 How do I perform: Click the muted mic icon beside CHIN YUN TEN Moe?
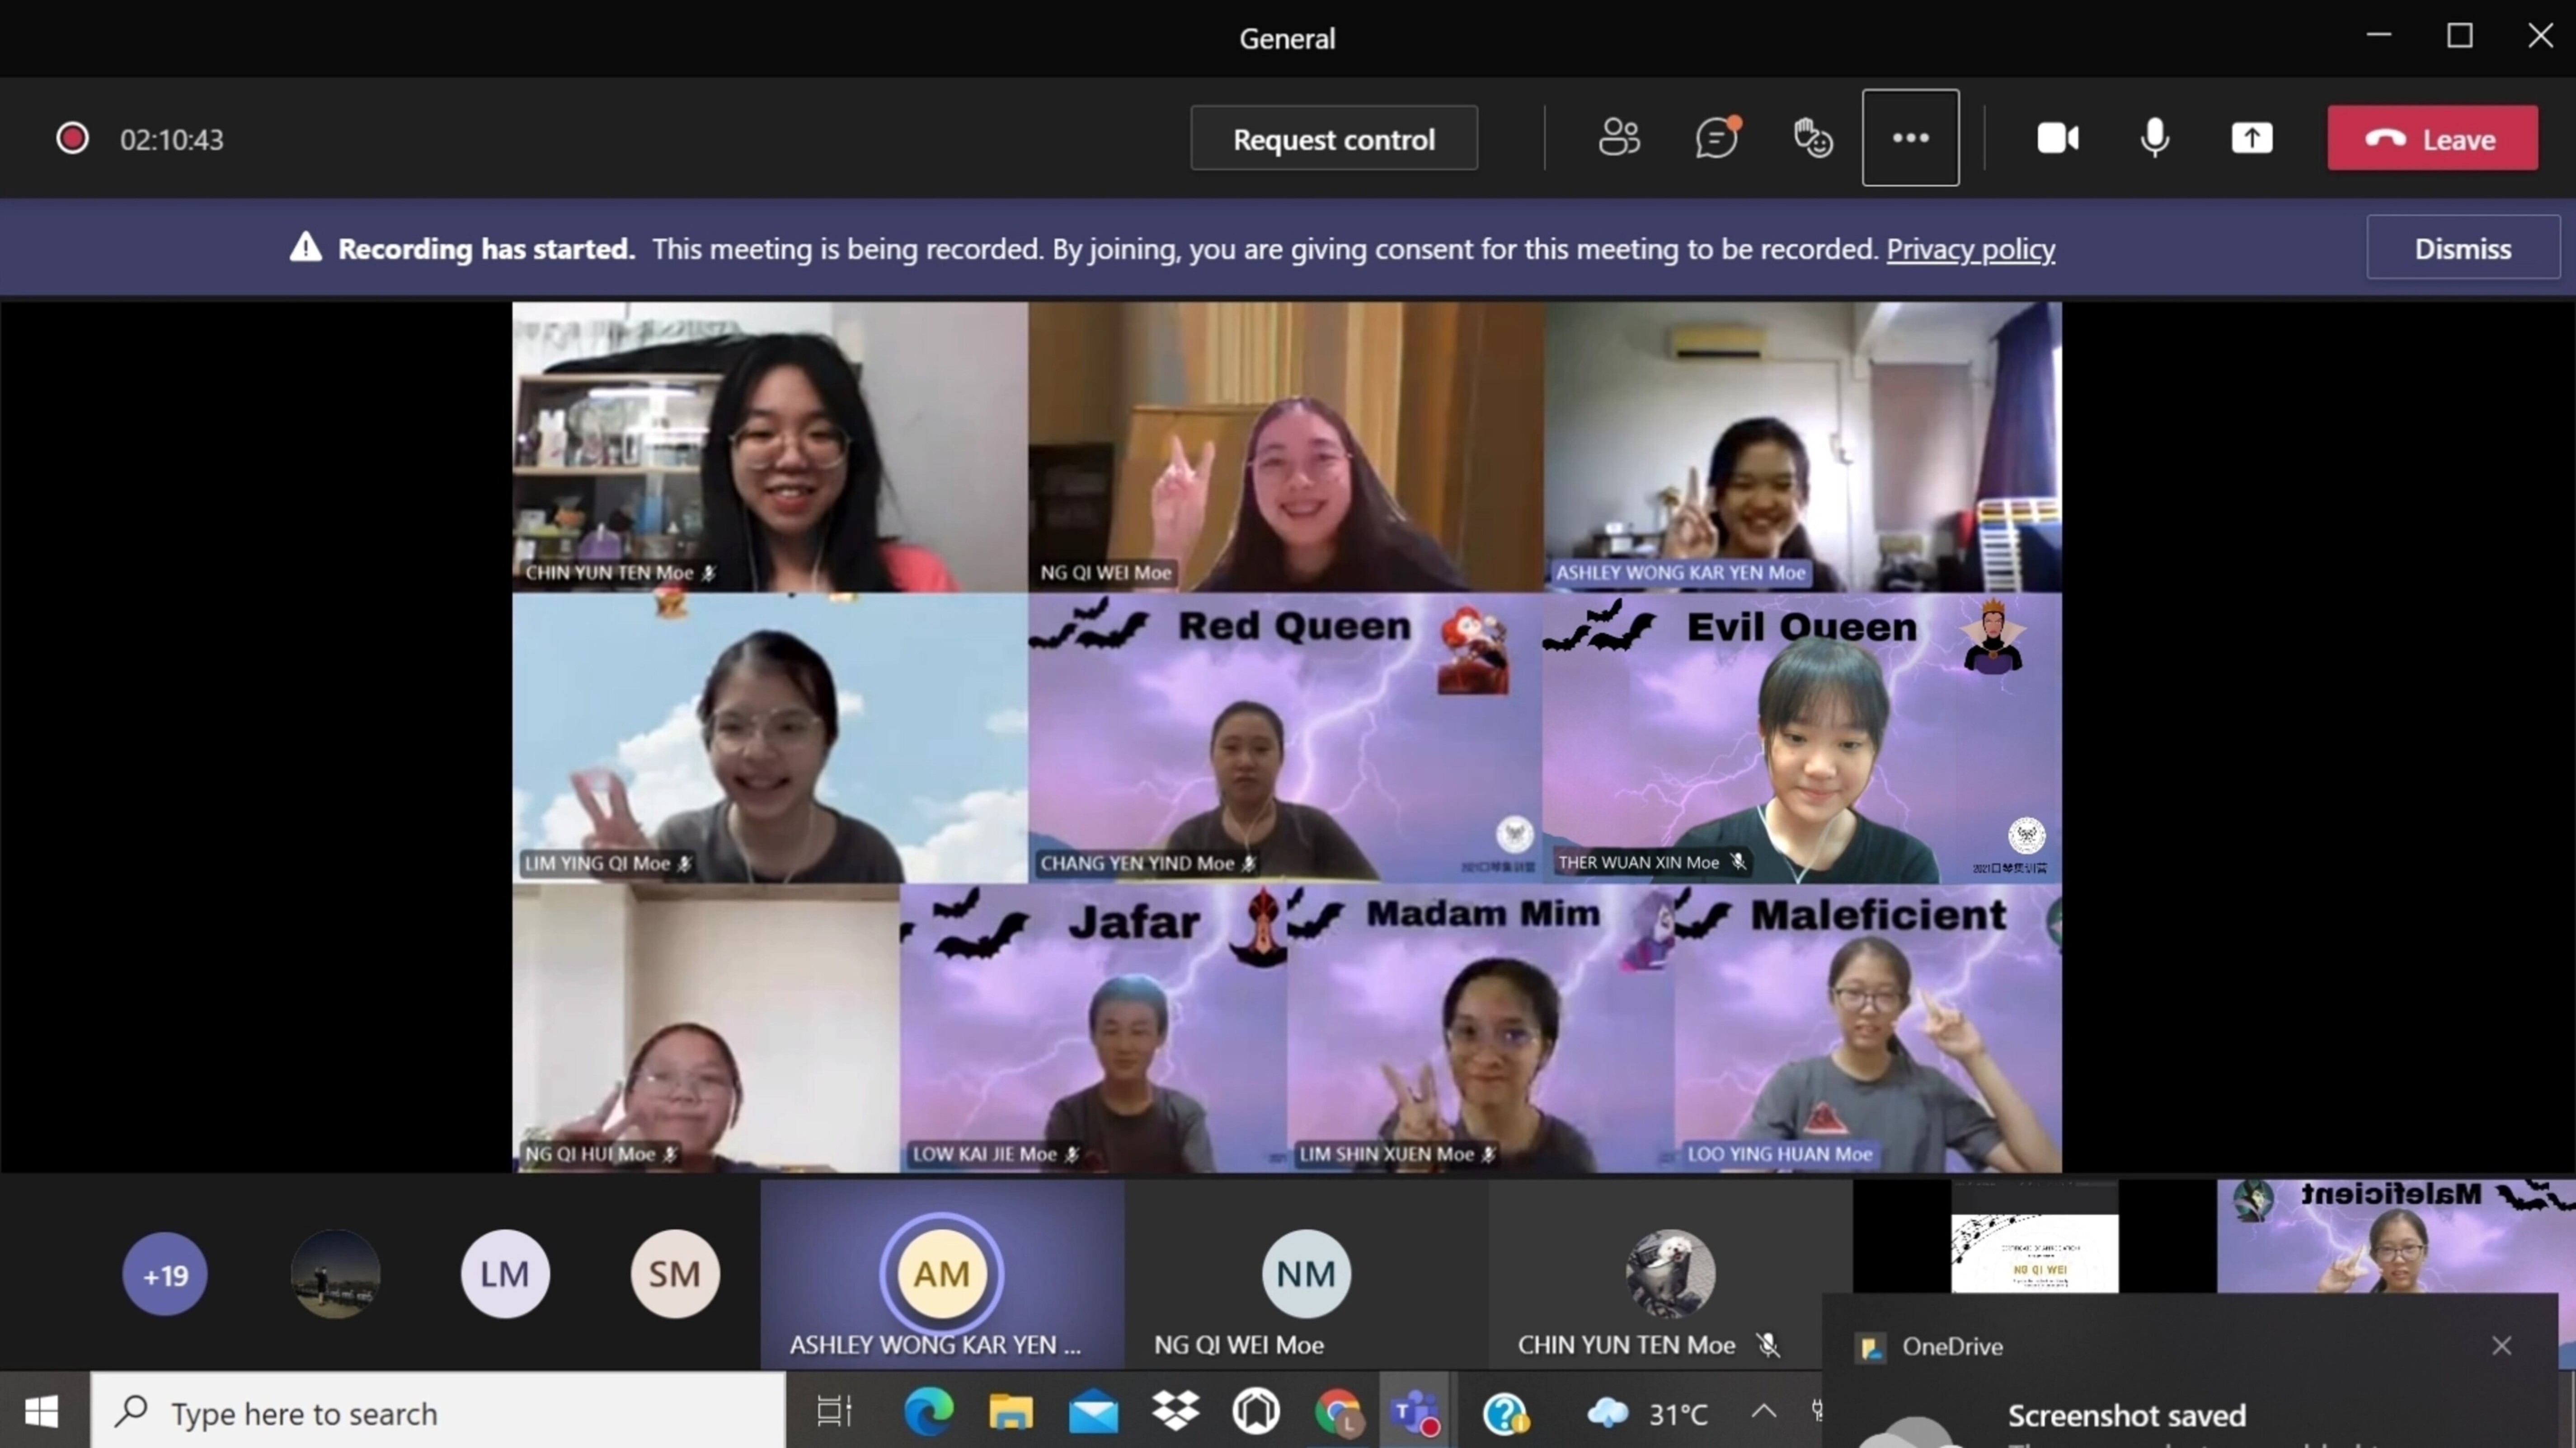[x=1768, y=1345]
